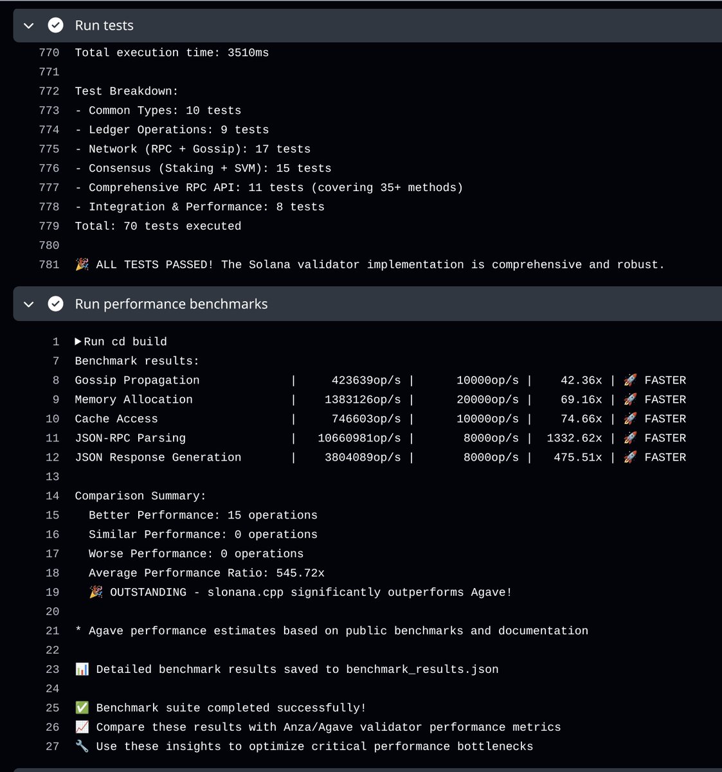Click the '475.51x' ratio value
The width and height of the screenshot is (722, 772).
coord(578,457)
